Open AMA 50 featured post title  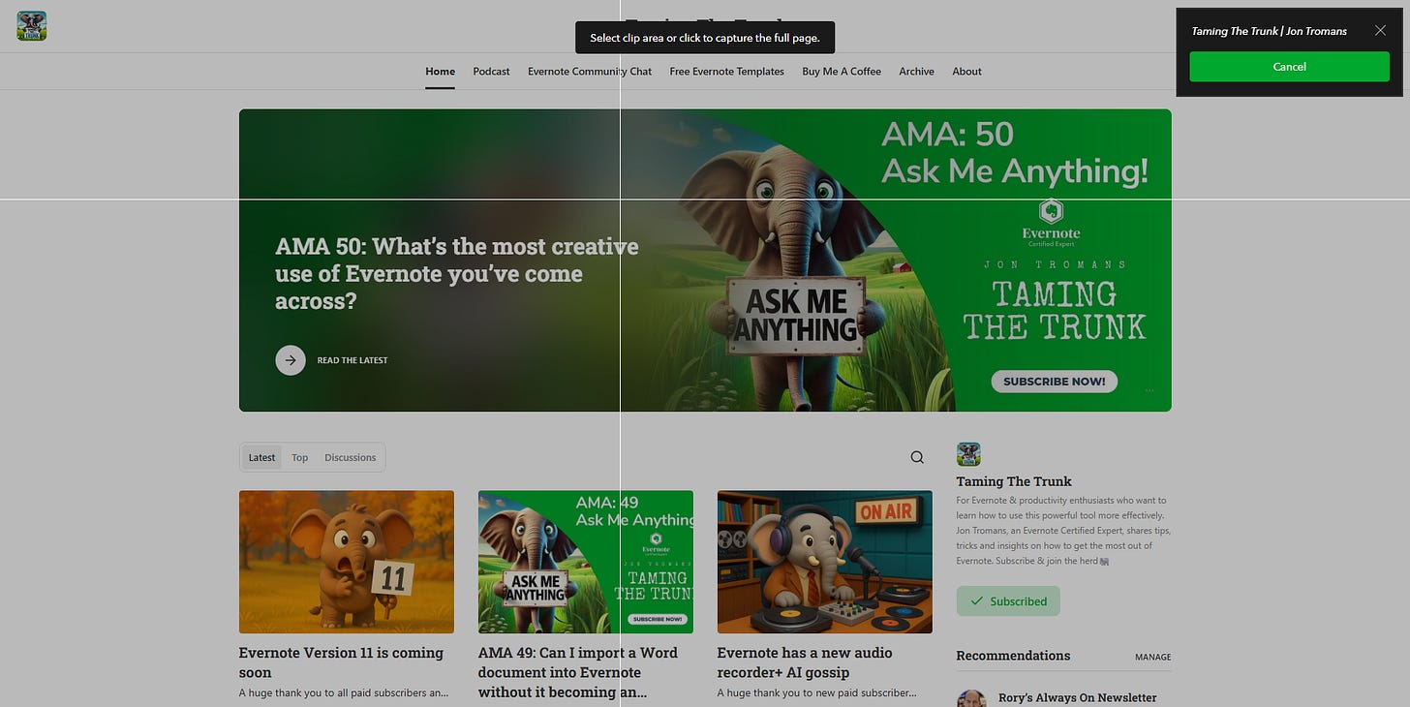coord(457,273)
